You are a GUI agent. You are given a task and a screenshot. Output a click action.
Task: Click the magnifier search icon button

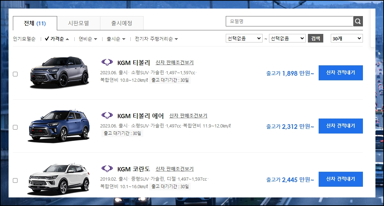[x=358, y=21]
